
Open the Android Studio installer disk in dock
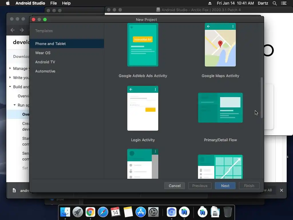coord(203,212)
